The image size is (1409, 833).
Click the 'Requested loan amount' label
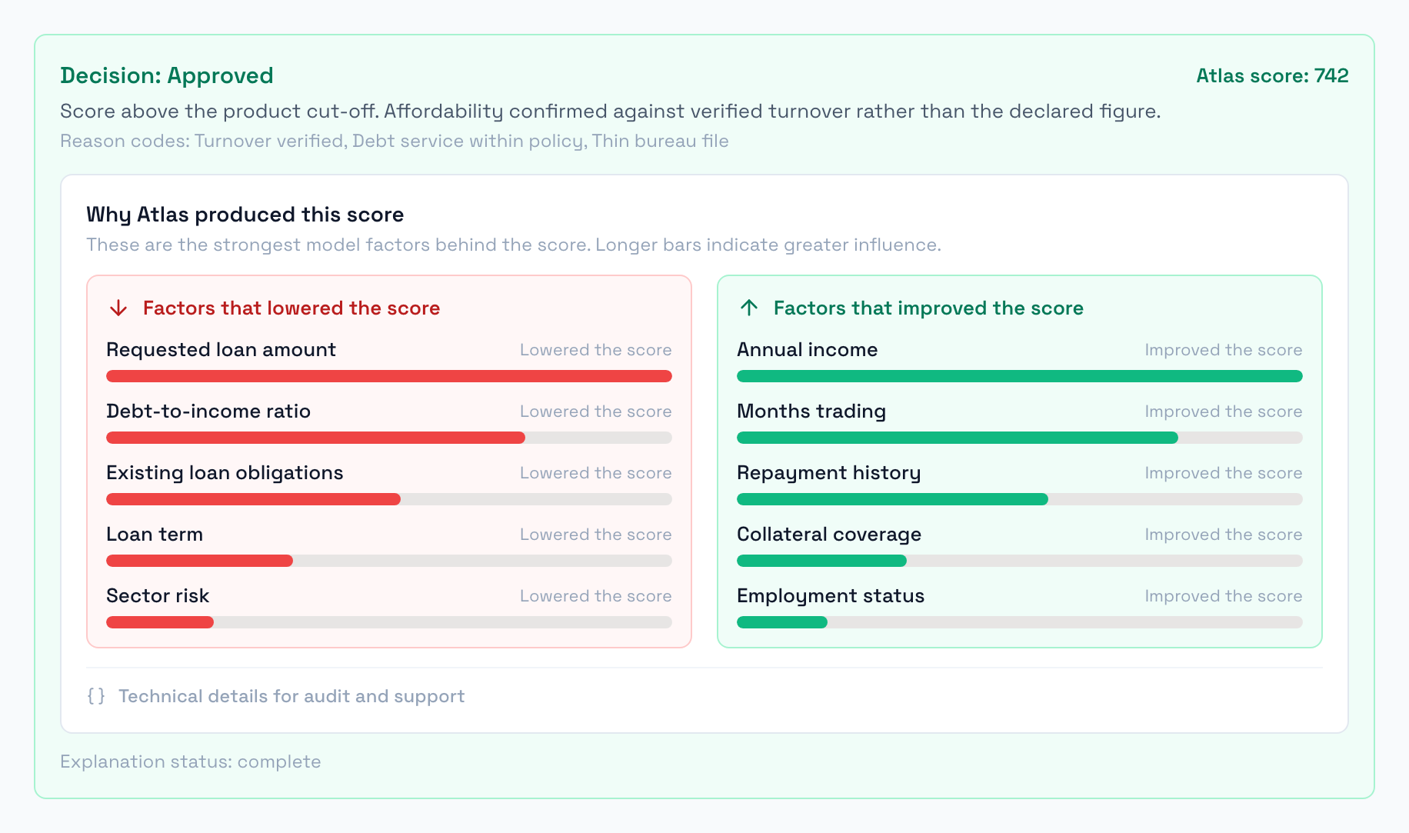222,350
